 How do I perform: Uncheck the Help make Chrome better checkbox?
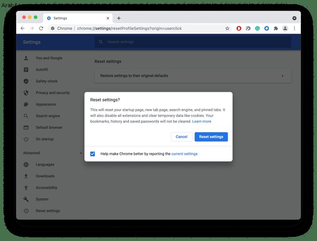pyautogui.click(x=93, y=154)
